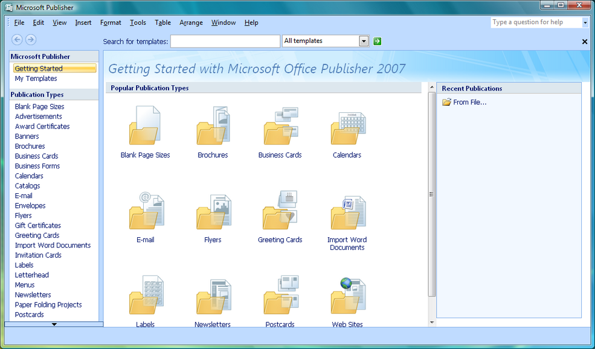595x349 pixels.
Task: Open the Table menu
Action: pyautogui.click(x=162, y=23)
